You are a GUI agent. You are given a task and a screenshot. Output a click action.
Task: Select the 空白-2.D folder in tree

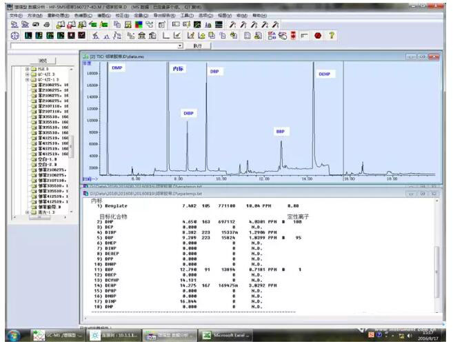pyautogui.click(x=46, y=165)
